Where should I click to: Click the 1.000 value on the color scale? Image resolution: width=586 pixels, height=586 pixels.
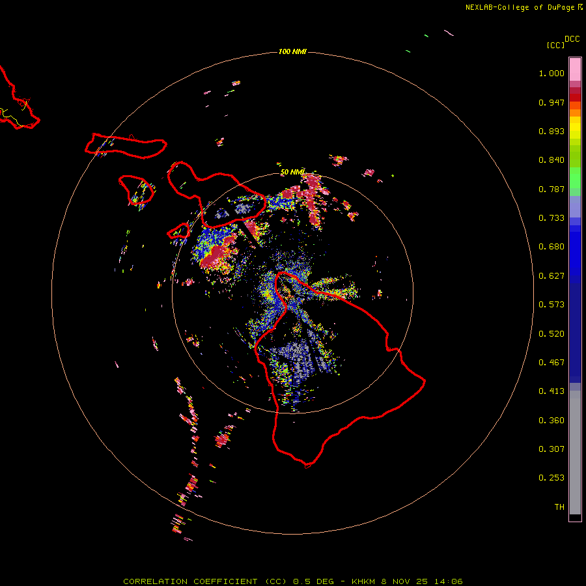tap(551, 73)
